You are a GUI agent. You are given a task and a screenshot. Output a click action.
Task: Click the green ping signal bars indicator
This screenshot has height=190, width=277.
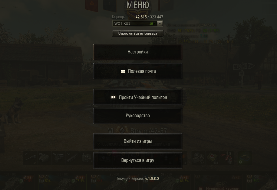click(x=155, y=24)
